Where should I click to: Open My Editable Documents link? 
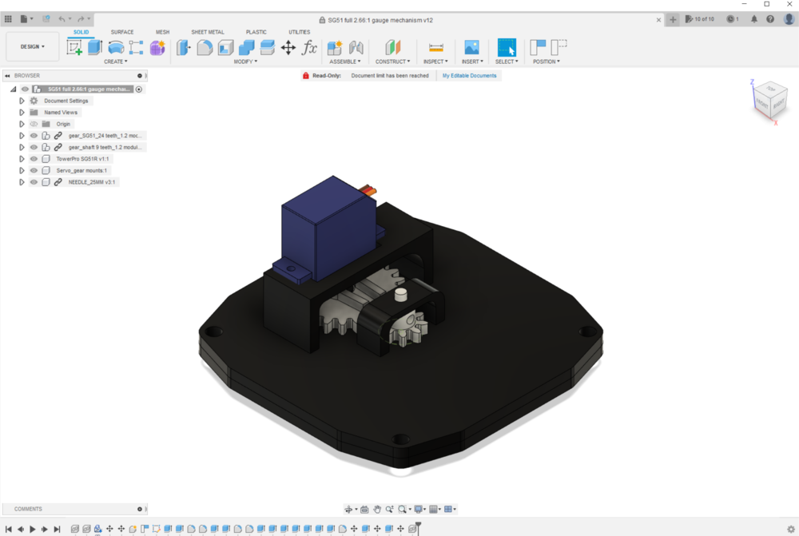[x=469, y=75]
